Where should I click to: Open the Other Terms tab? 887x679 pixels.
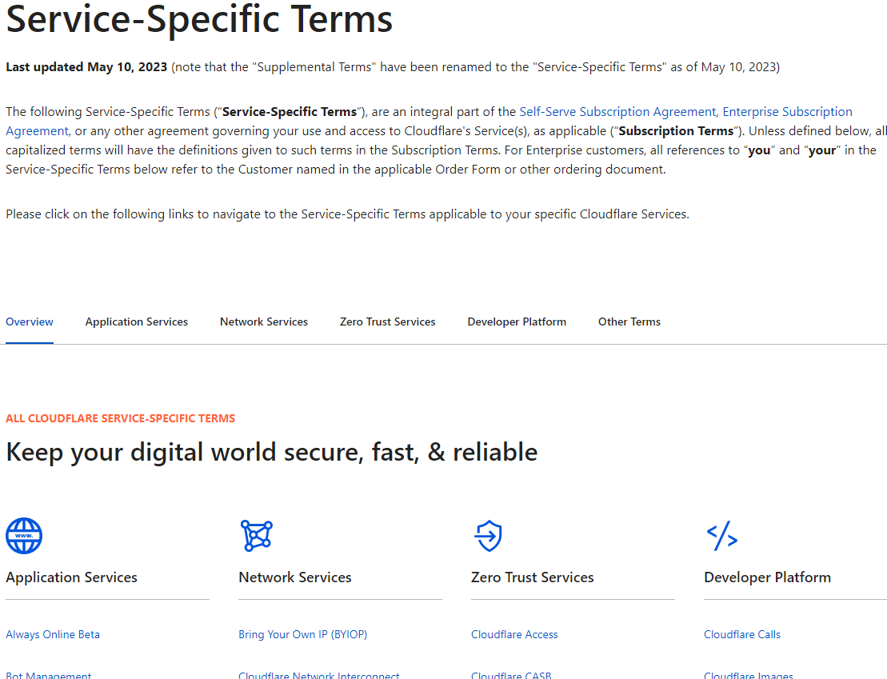click(629, 322)
